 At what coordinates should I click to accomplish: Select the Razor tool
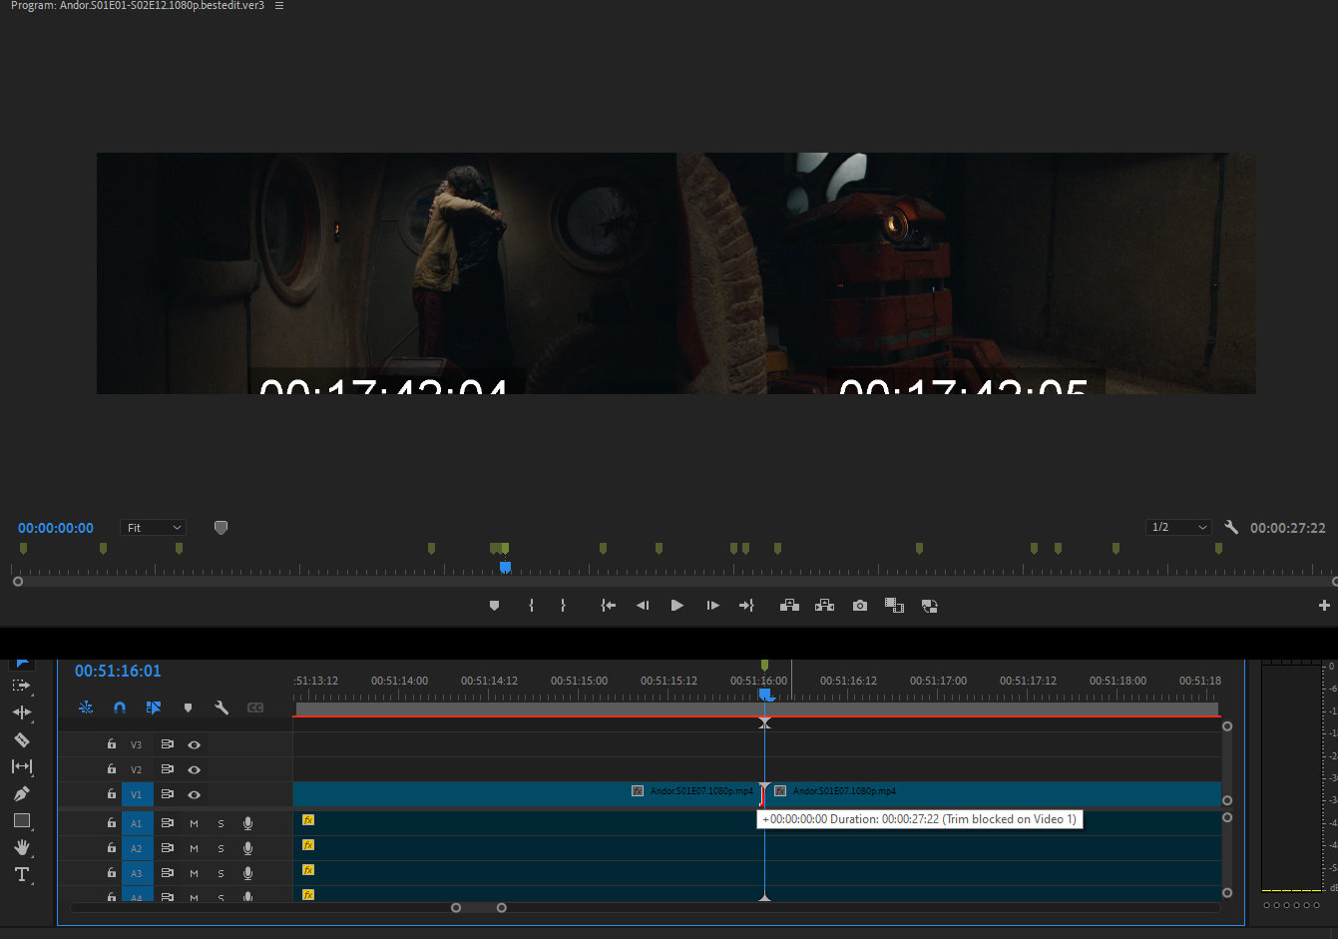pyautogui.click(x=21, y=739)
